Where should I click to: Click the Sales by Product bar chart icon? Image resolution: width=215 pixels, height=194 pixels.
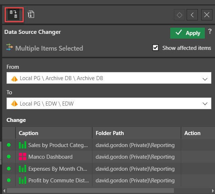click(23, 145)
